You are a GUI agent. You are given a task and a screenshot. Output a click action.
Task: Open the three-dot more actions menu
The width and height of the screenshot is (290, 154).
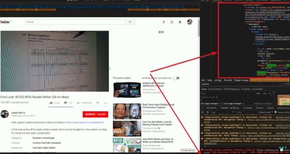[105, 103]
